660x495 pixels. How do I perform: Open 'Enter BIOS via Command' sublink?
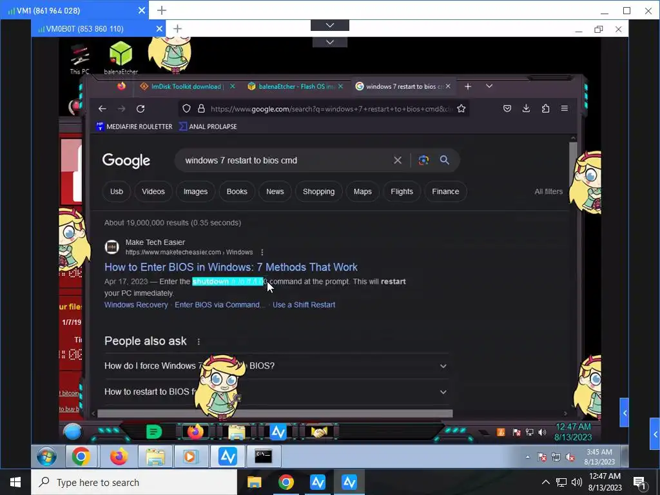219,305
